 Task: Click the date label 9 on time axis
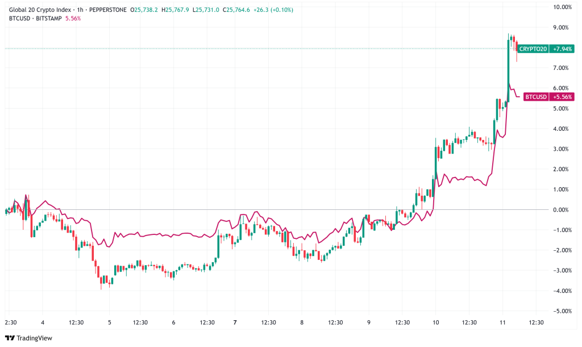click(368, 323)
